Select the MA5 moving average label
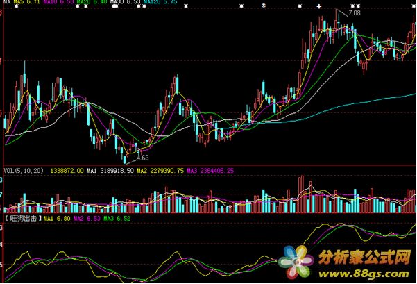 tap(23, 3)
